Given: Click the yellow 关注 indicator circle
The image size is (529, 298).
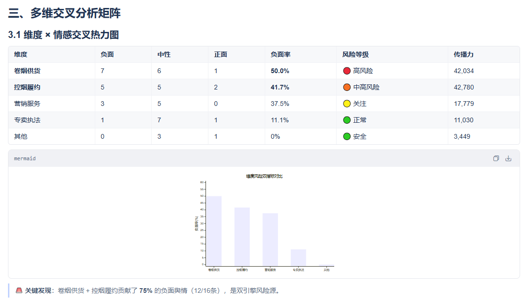Looking at the screenshot, I should pyautogui.click(x=347, y=104).
